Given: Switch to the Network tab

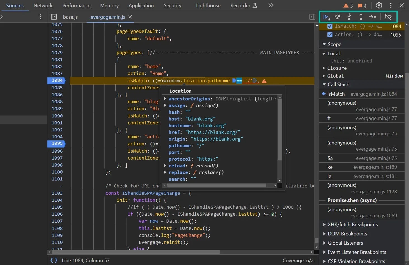Looking at the screenshot, I should coord(43,6).
